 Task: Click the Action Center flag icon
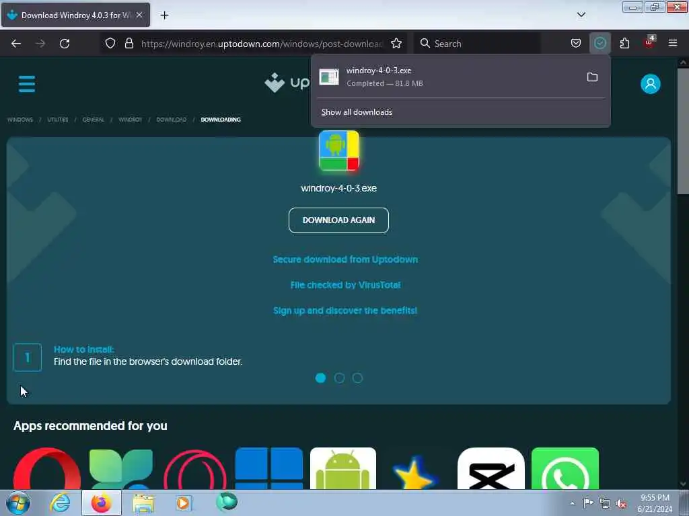point(588,503)
